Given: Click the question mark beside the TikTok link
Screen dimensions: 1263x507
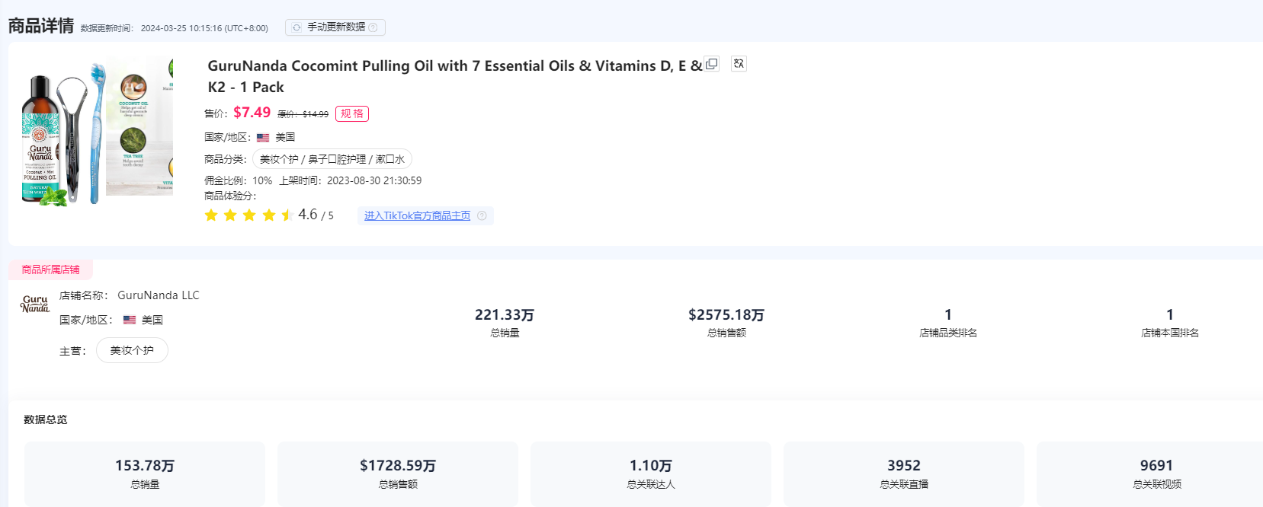Looking at the screenshot, I should pos(482,216).
